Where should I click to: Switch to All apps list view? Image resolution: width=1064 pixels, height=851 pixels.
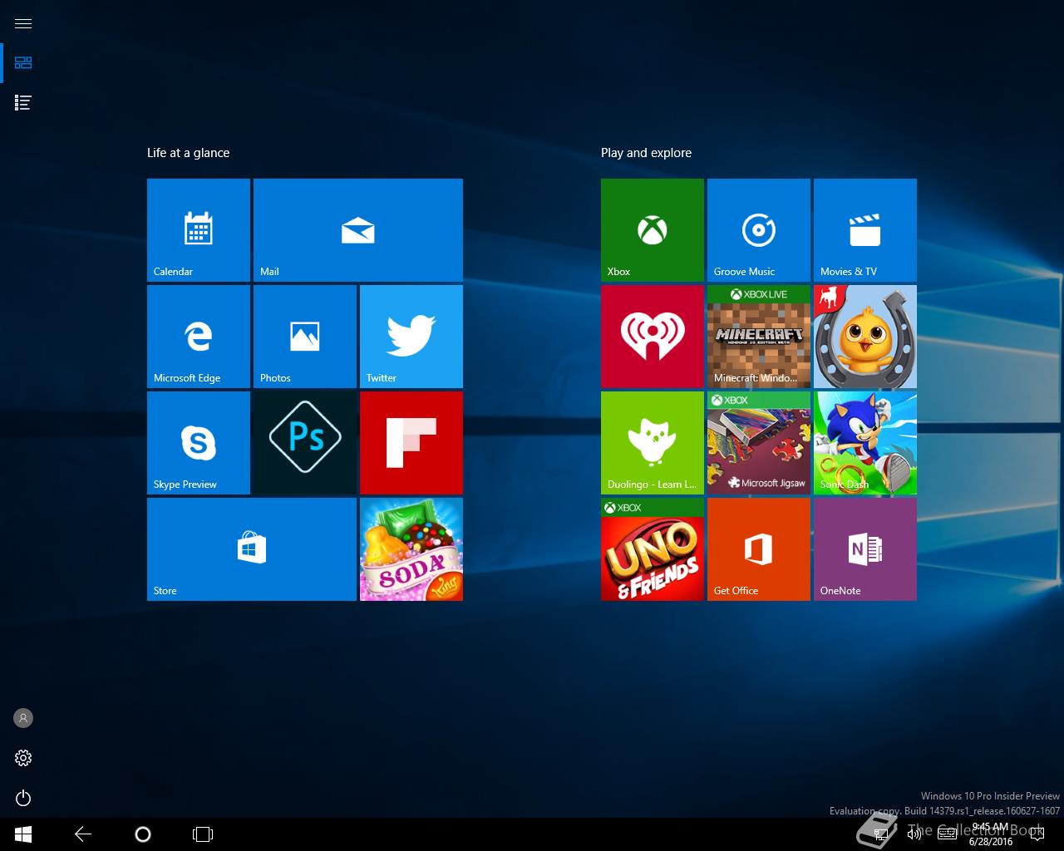(x=23, y=103)
